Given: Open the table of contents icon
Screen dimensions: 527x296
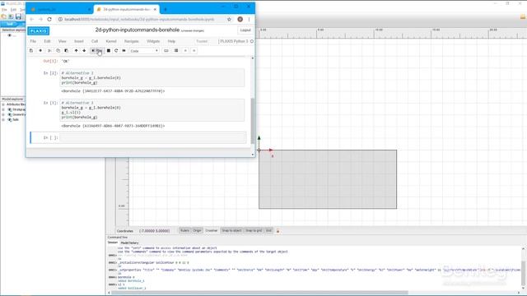Looking at the screenshot, I should 176,51.
